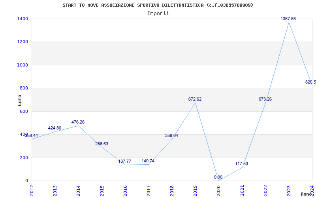Click year 2021 on x-axis

coord(242,190)
